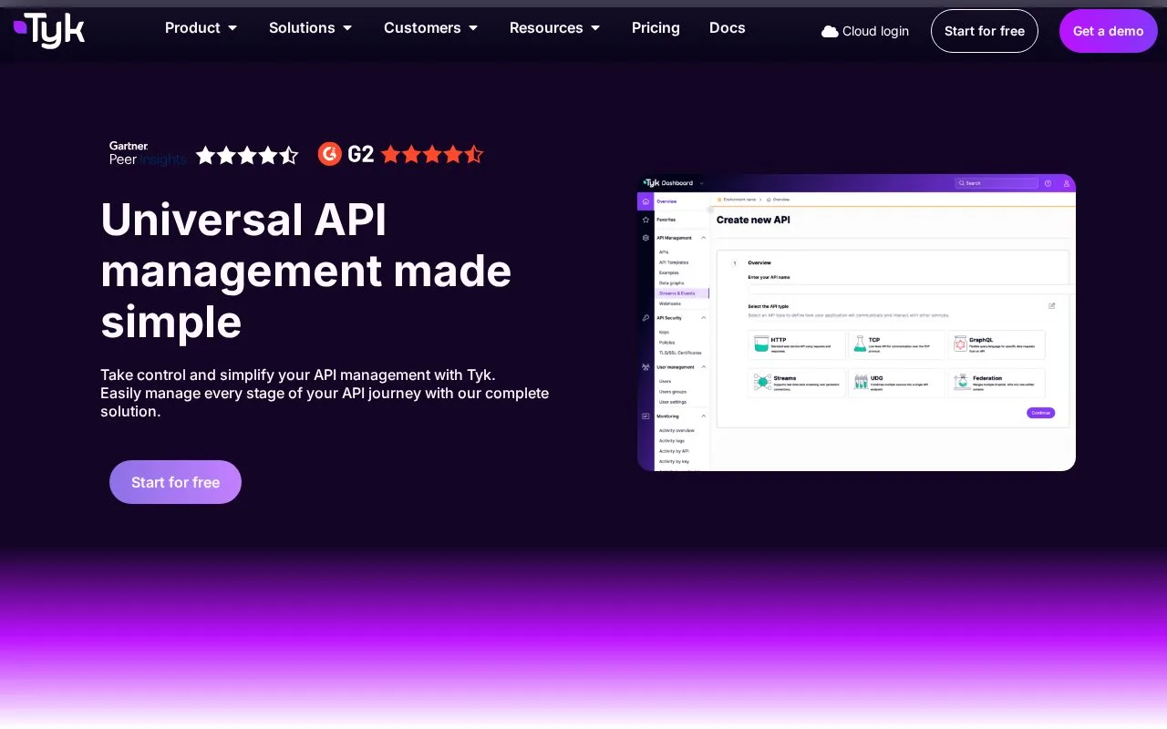Image resolution: width=1167 pixels, height=729 pixels.
Task: Collapse the API Management section chevron in the preview
Action: tap(703, 238)
